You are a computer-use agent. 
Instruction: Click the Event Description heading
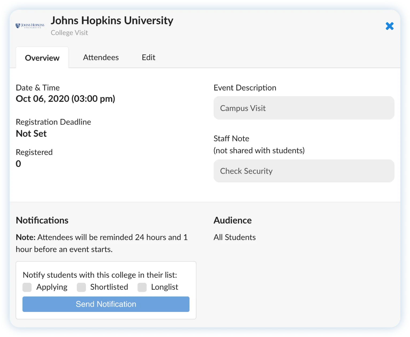pos(245,88)
